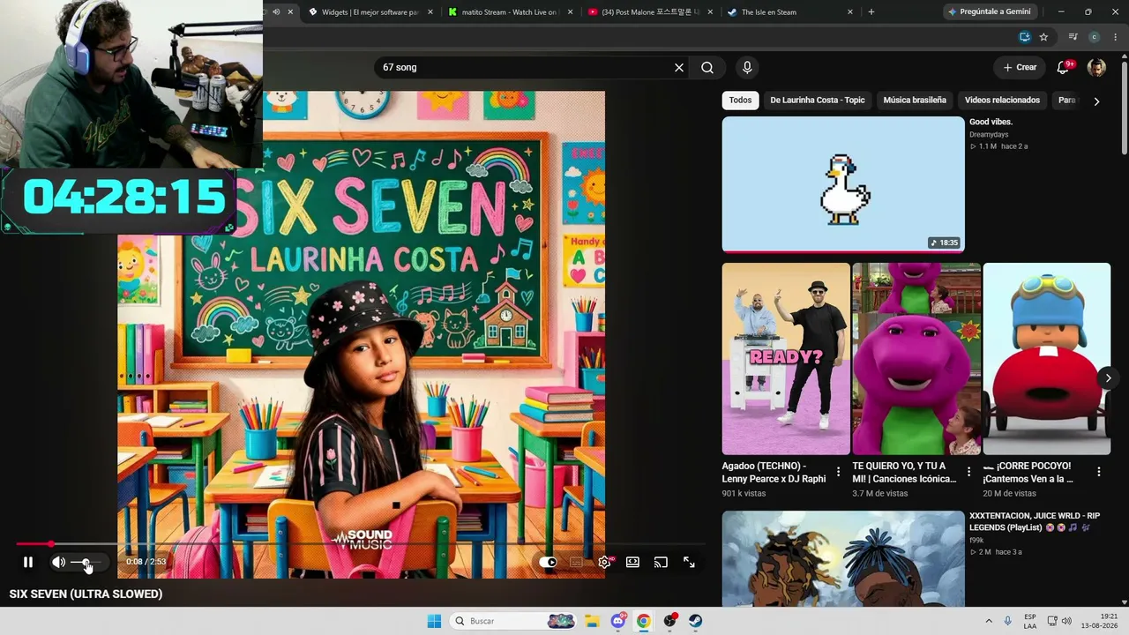This screenshot has height=635, width=1129.
Task: Show next shorts with the carousel arrow
Action: tap(1108, 378)
